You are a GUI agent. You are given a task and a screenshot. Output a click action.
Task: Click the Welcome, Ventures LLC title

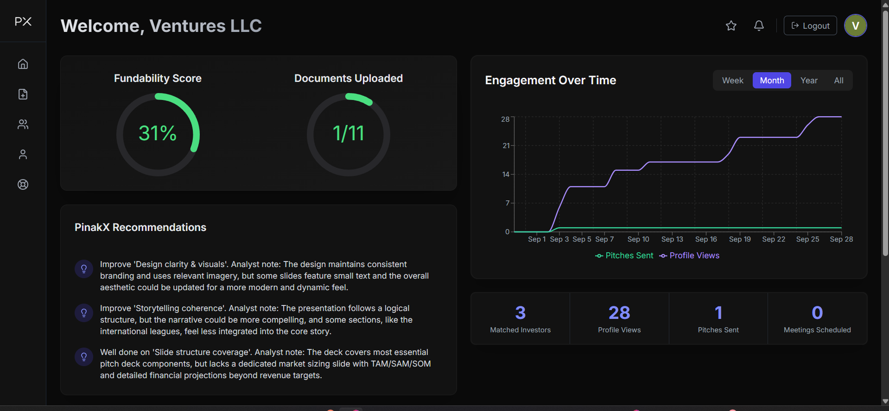[161, 26]
